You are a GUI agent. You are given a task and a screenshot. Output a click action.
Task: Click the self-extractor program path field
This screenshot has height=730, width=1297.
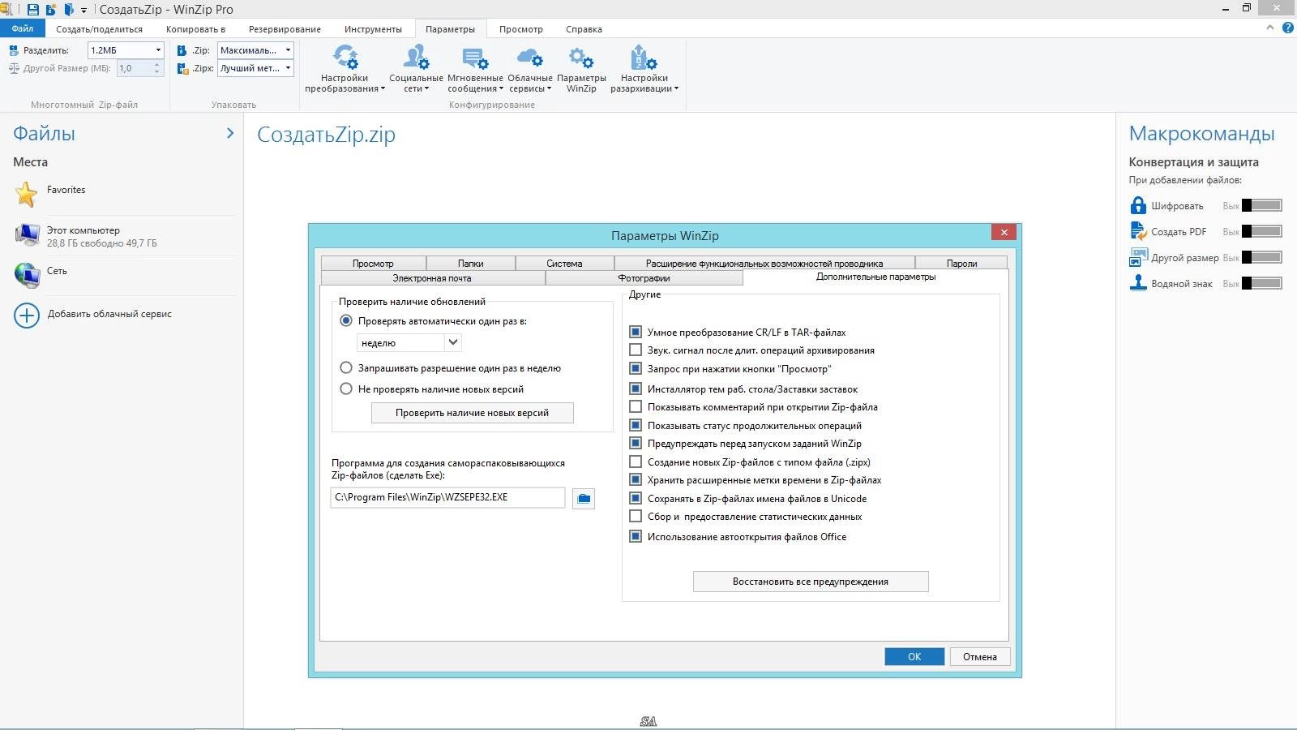(447, 497)
